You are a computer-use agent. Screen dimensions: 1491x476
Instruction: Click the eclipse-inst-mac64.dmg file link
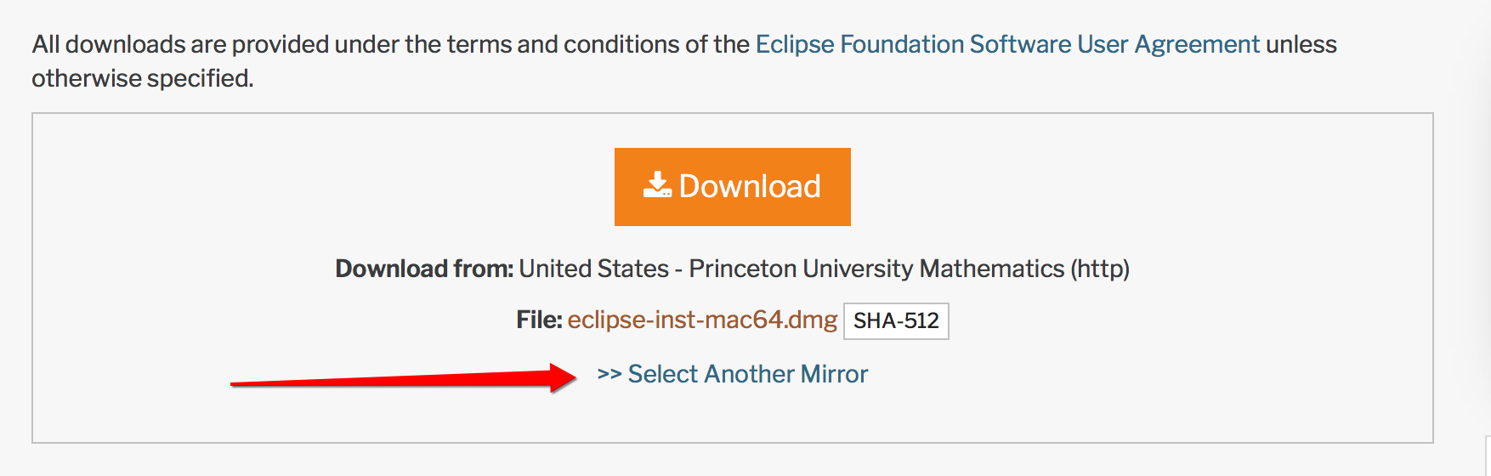pyautogui.click(x=702, y=320)
